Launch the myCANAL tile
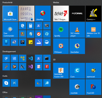 77,13
